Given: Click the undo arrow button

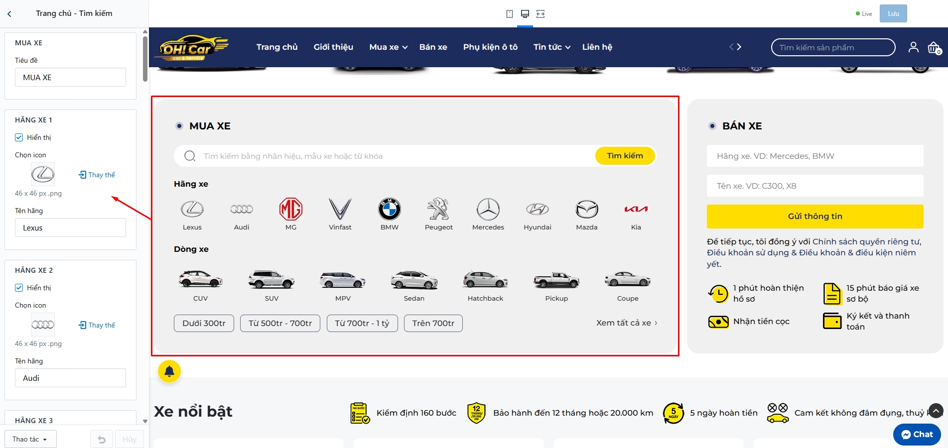Looking at the screenshot, I should point(102,440).
